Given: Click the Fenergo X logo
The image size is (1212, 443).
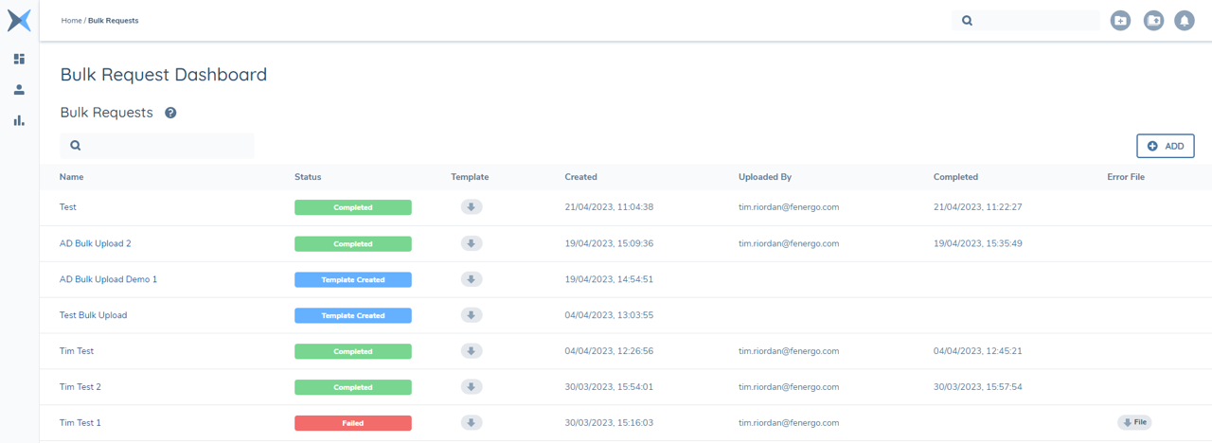Looking at the screenshot, I should coord(19,20).
